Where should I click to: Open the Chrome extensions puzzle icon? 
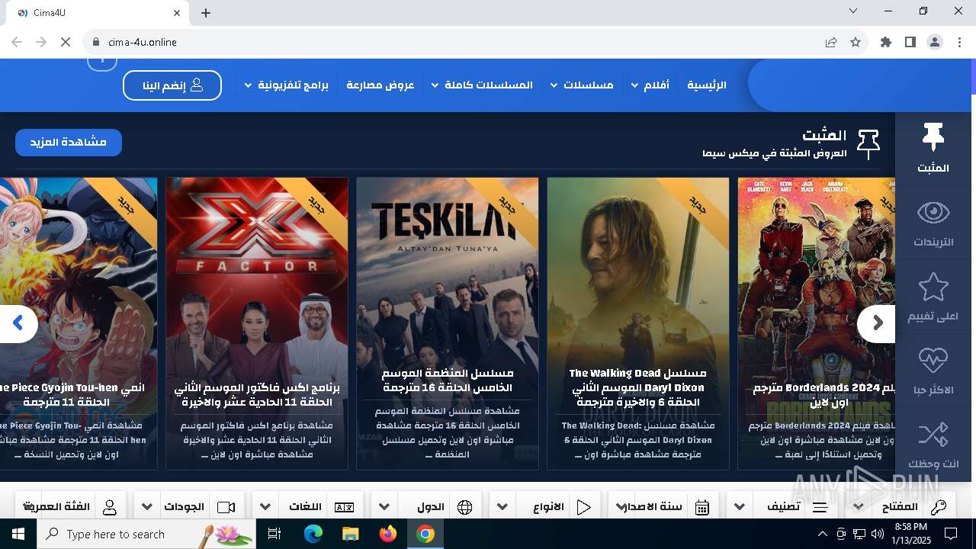click(x=886, y=42)
